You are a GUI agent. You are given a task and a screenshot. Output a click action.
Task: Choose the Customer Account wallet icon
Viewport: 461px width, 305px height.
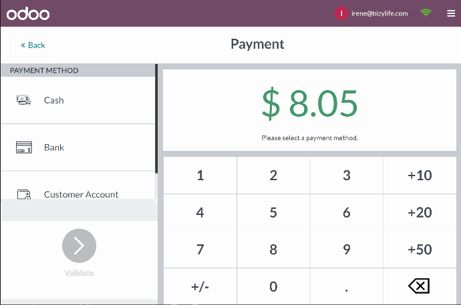pos(24,194)
